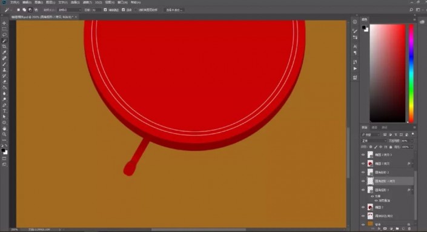Hide the topmost layer via its eye icon
This screenshot has width=427, height=232.
(363, 154)
